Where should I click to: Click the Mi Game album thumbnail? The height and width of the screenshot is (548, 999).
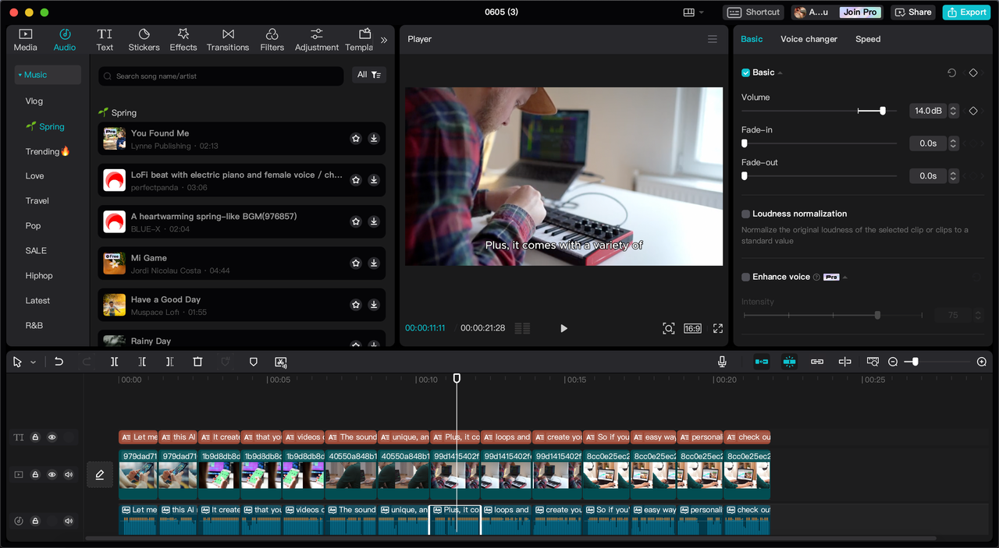(x=115, y=263)
